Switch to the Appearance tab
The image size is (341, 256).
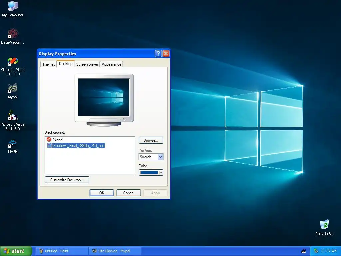[112, 64]
